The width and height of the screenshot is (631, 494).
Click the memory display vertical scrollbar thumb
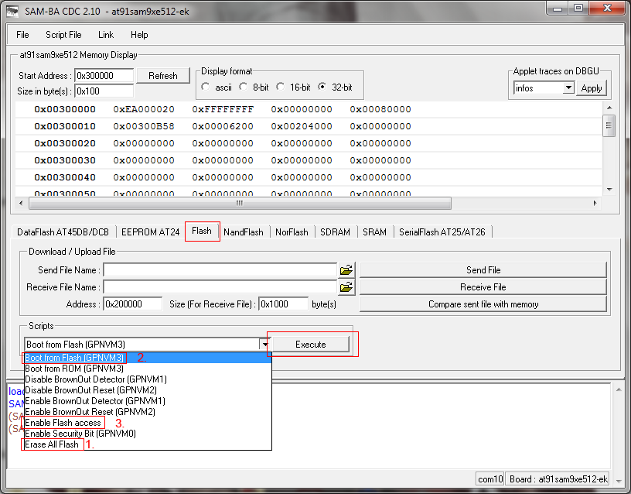(609, 125)
